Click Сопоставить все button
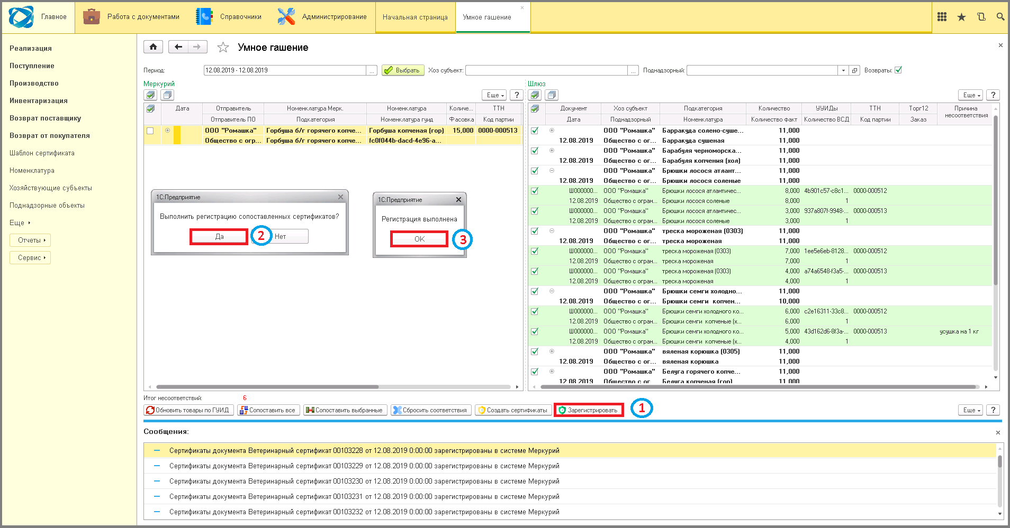Image resolution: width=1010 pixels, height=528 pixels. pos(268,410)
